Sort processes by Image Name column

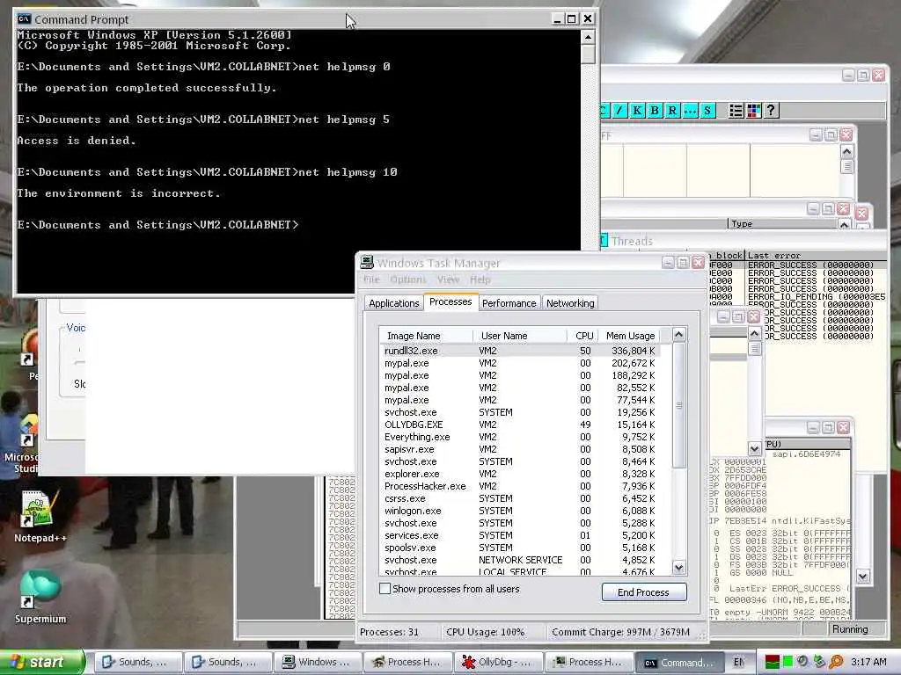point(426,335)
